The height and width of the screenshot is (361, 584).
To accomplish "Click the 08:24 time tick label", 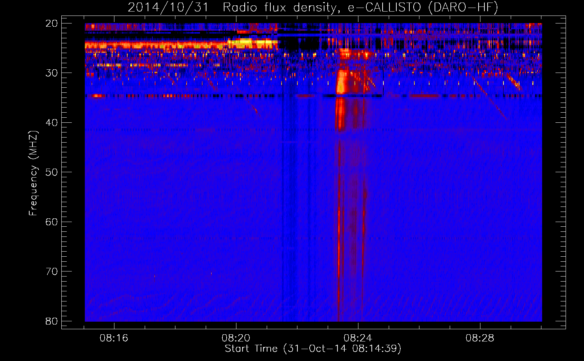I will tap(358, 338).
